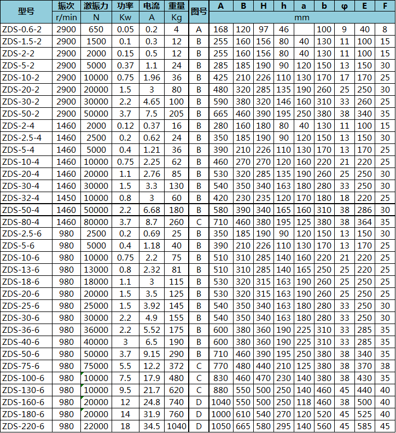Click model cell ZDS-13-6
The height and width of the screenshot is (433, 396).
[x=26, y=270]
